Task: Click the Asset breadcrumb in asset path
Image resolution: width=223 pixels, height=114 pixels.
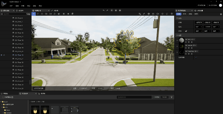Action: point(33,102)
